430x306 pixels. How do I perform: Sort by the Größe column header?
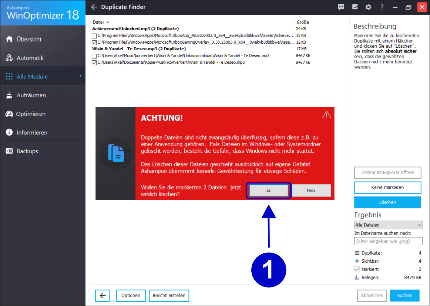pos(303,22)
